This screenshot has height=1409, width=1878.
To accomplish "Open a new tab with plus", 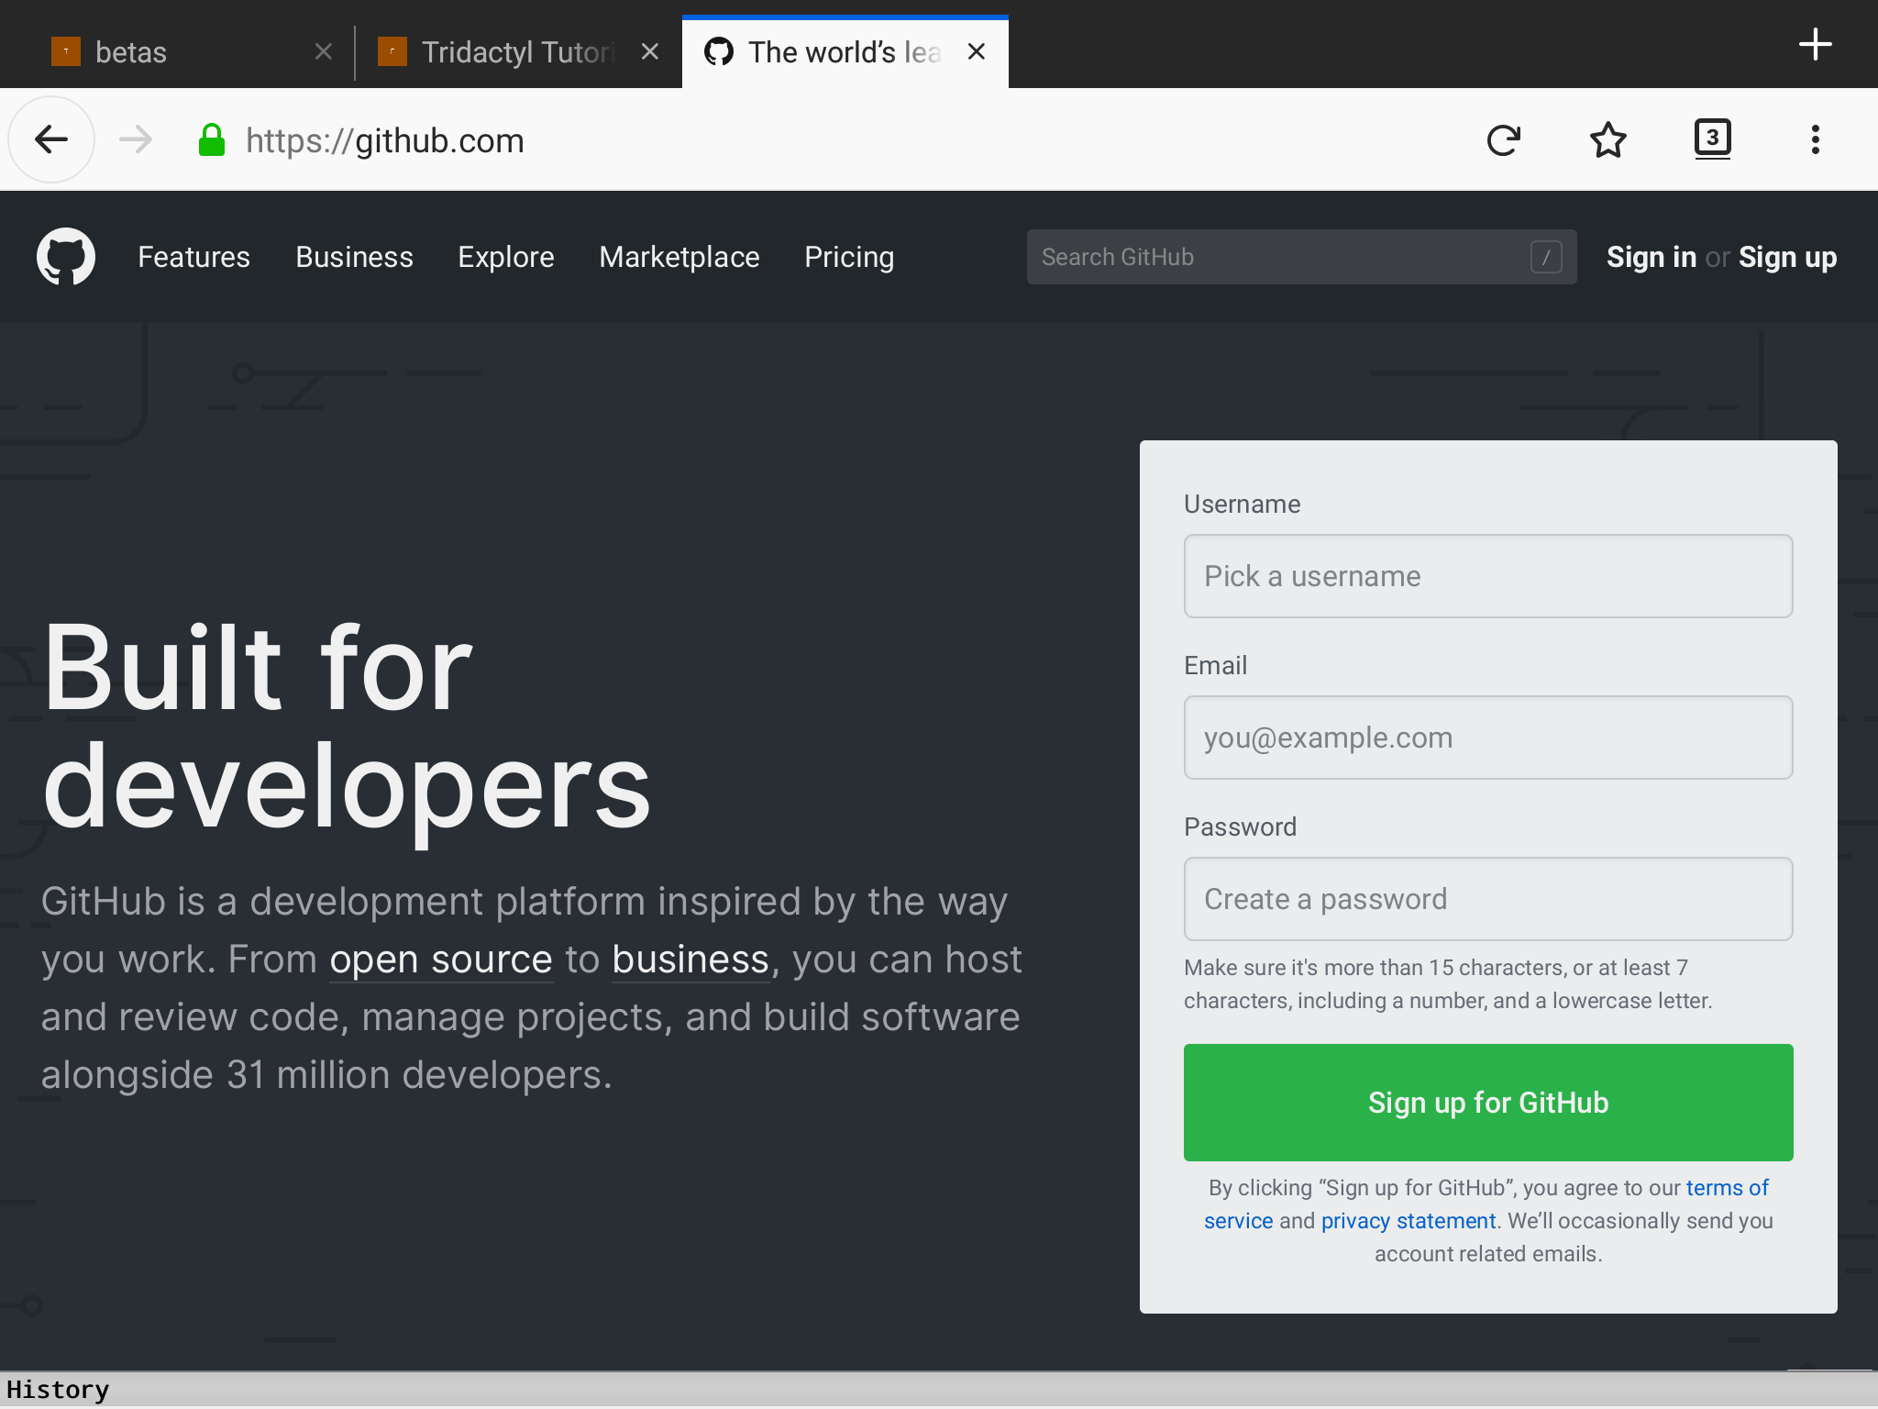I will [x=1816, y=44].
